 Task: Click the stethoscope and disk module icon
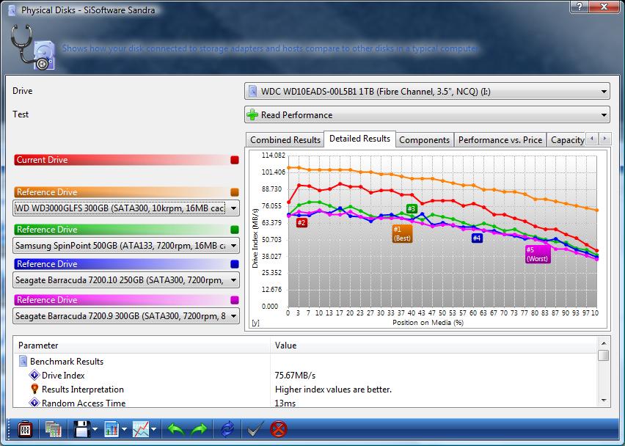pos(32,48)
